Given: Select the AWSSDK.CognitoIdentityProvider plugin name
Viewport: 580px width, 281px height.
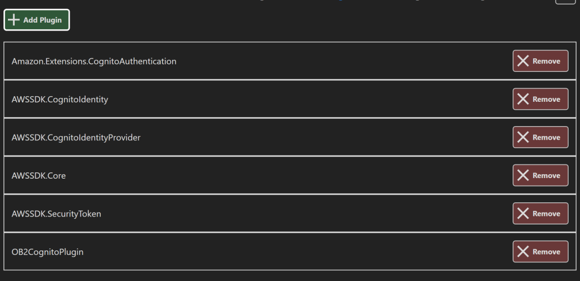Looking at the screenshot, I should [76, 137].
